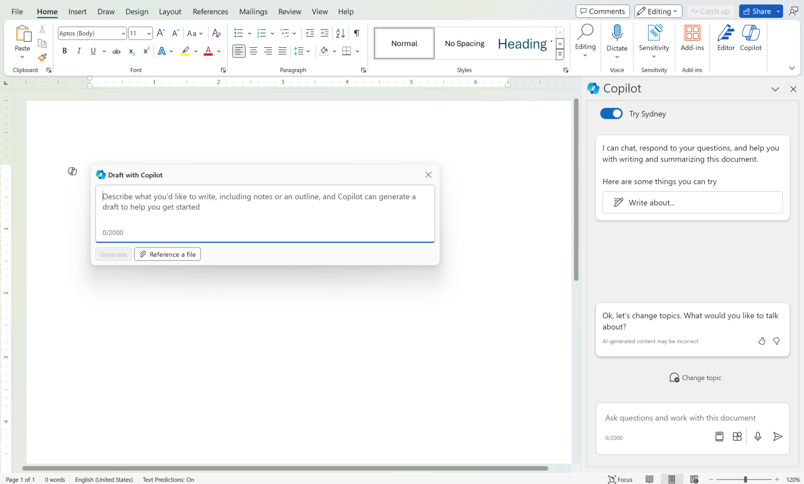Adjust the zoom slider in the status bar
Viewport: 804px width, 484px height.
click(x=745, y=479)
